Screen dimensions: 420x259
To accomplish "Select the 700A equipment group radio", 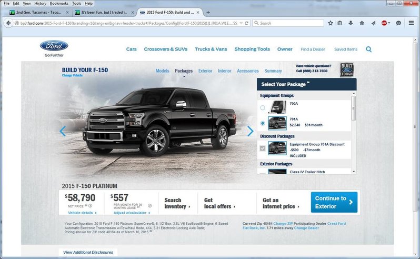I will pos(263,108).
